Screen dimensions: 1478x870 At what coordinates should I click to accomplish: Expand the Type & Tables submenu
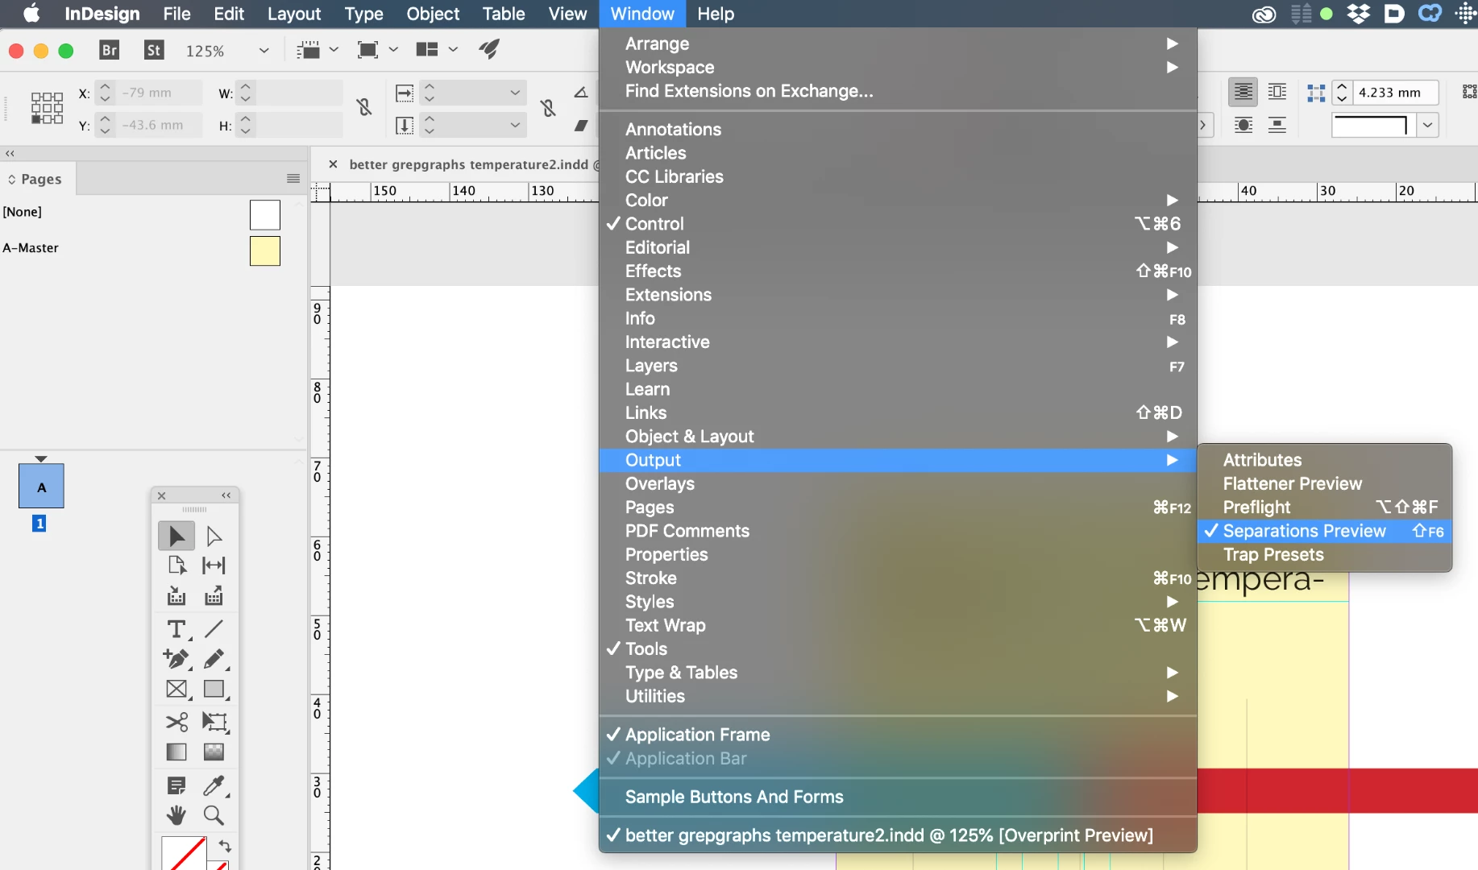point(898,673)
